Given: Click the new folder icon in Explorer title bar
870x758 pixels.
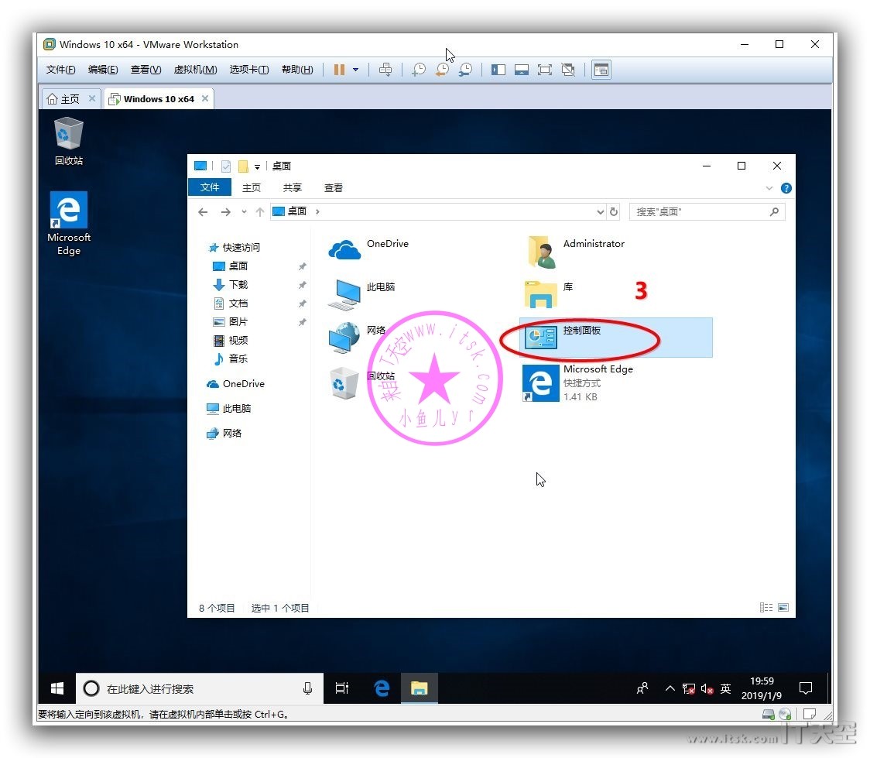Looking at the screenshot, I should (x=243, y=166).
